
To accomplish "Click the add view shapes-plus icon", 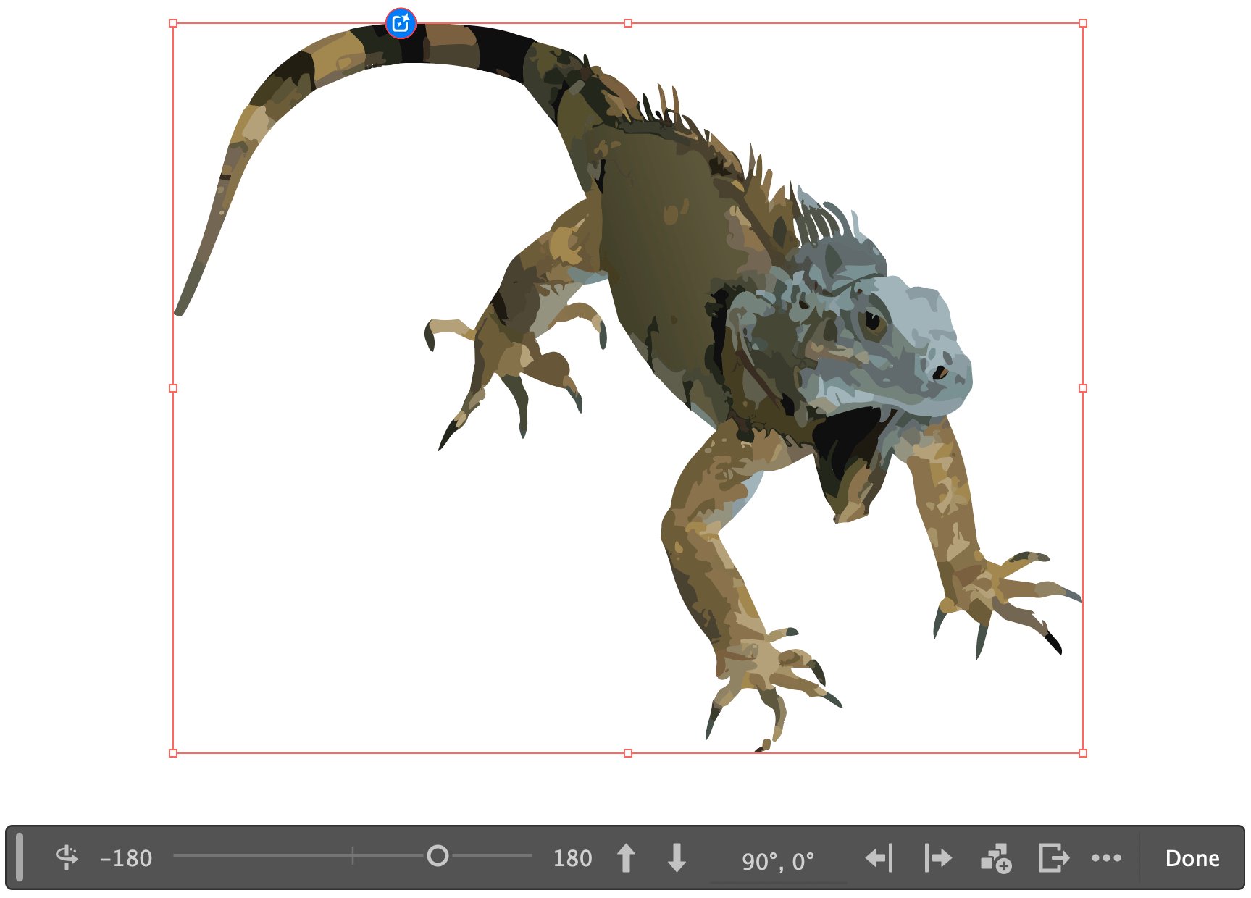I will click(x=996, y=858).
